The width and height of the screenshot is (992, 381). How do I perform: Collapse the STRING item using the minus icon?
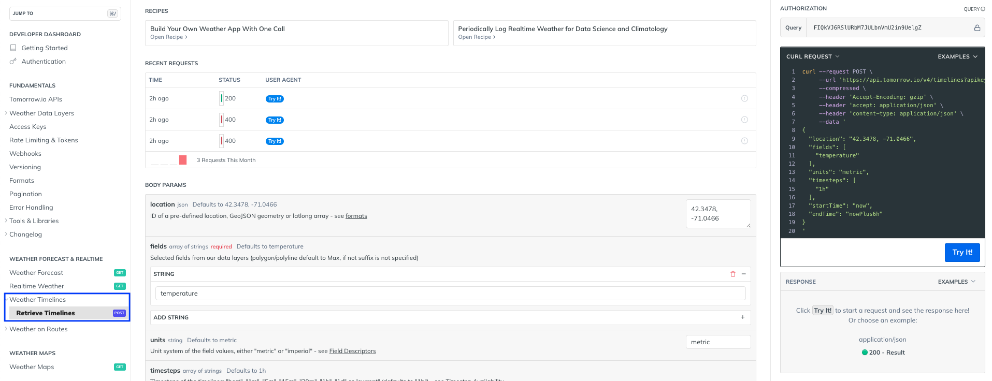point(743,274)
